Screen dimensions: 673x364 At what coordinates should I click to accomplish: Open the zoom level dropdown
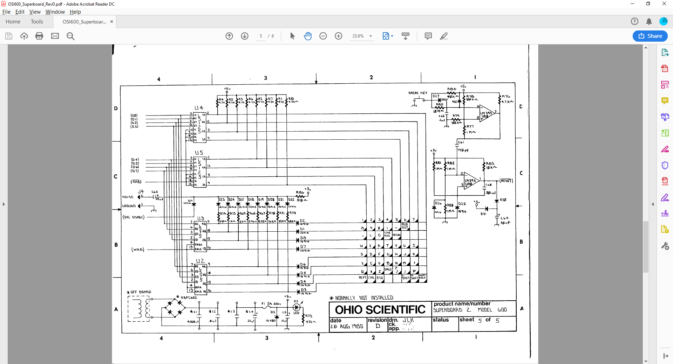point(371,36)
